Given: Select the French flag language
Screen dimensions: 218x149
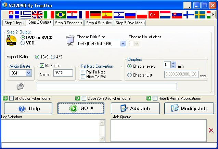Looking at the screenshot, I should coord(84,15).
